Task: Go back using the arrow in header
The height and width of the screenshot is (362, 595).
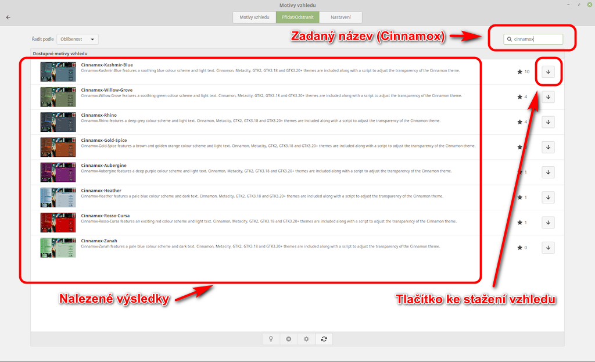Action: [8, 17]
